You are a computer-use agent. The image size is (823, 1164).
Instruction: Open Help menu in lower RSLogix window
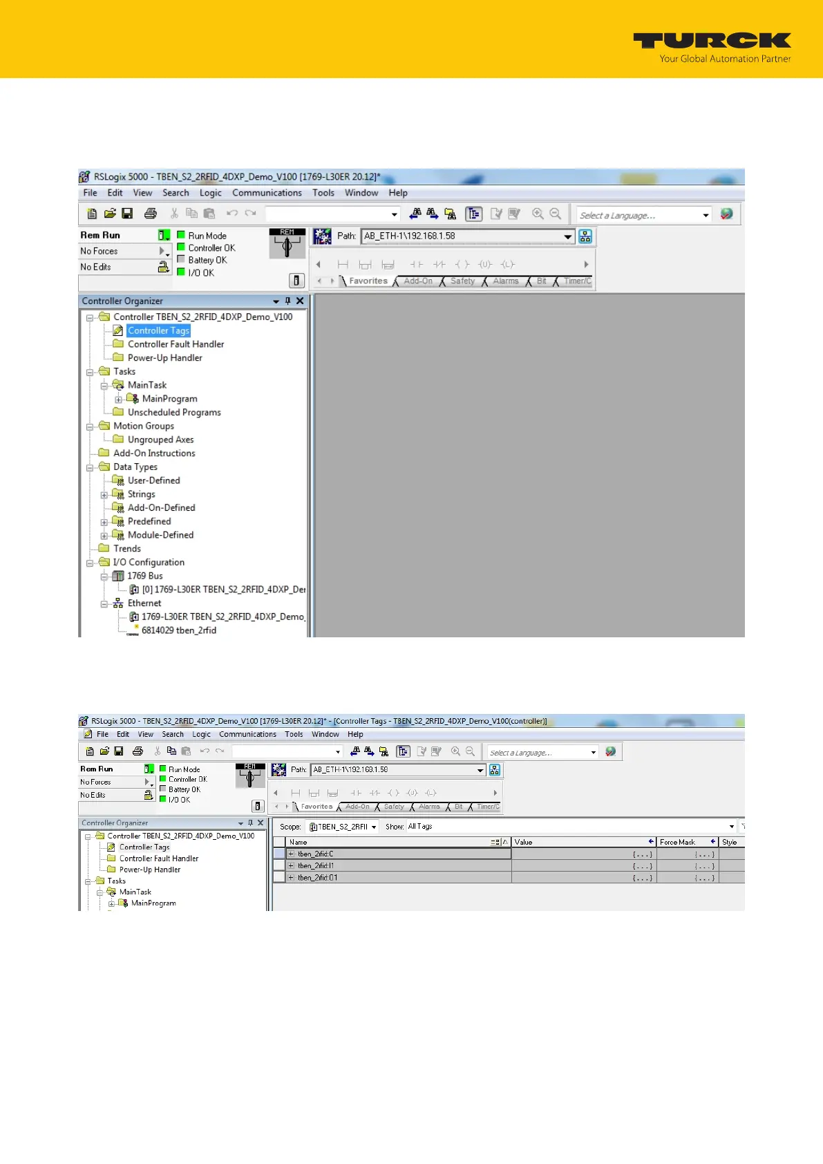355,734
